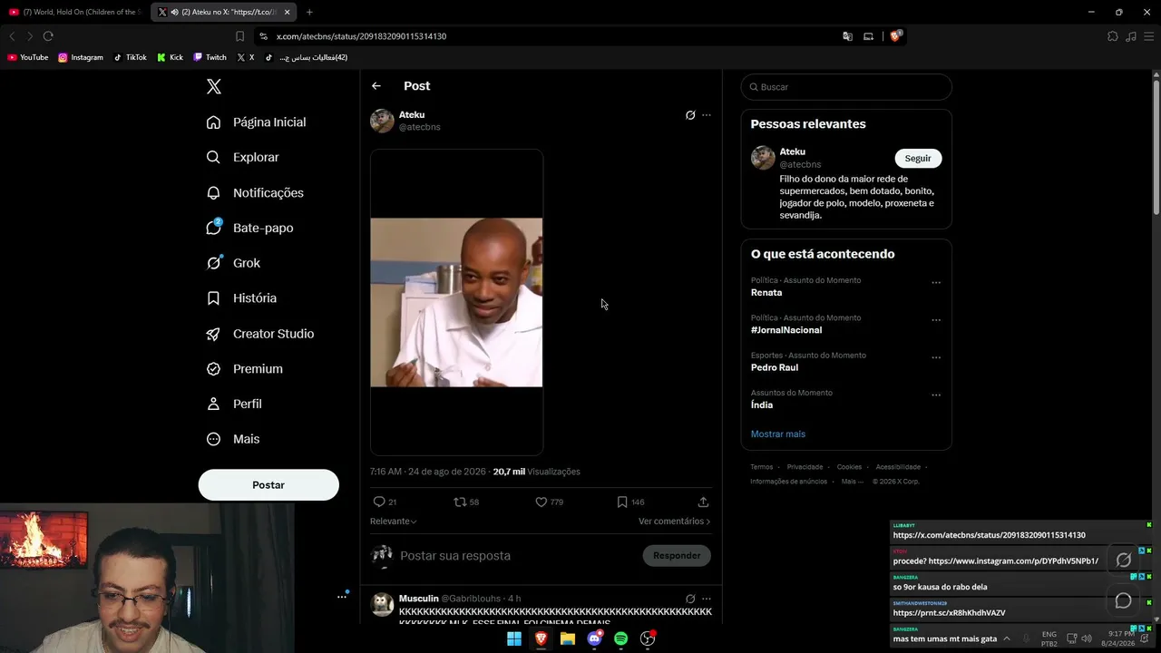Click the browser address bar URL
The width and height of the screenshot is (1161, 653).
point(361,36)
